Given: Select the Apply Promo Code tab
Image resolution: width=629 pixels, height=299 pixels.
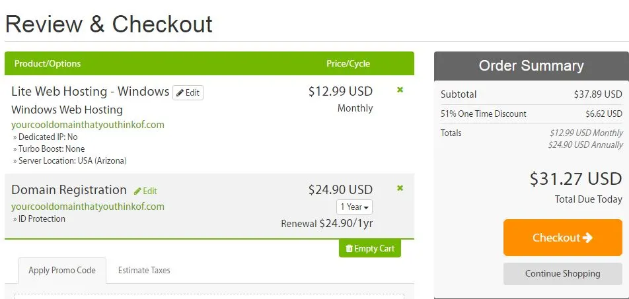Looking at the screenshot, I should [x=62, y=270].
